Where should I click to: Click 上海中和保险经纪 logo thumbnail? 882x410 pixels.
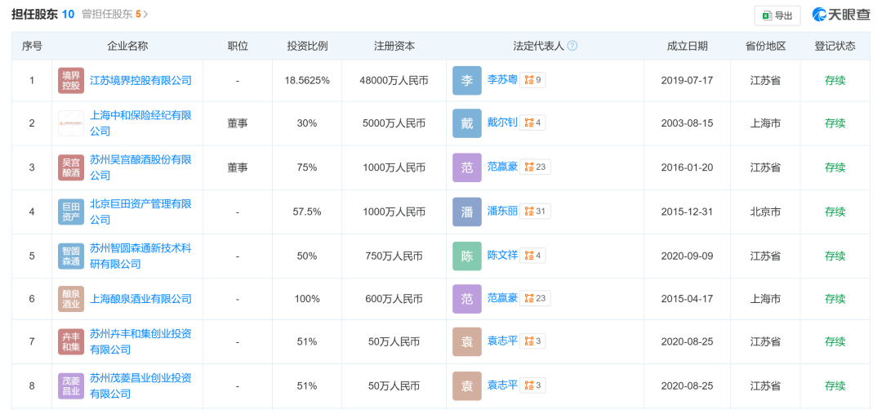click(71, 123)
